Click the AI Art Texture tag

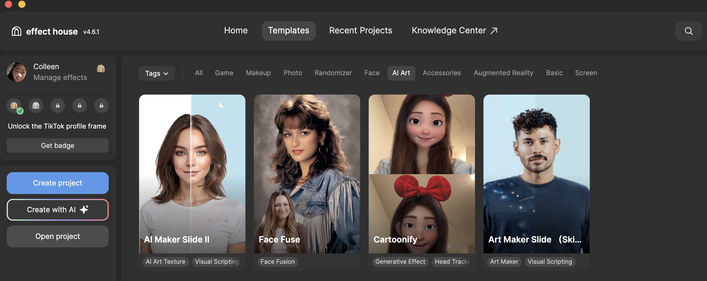[x=166, y=262]
